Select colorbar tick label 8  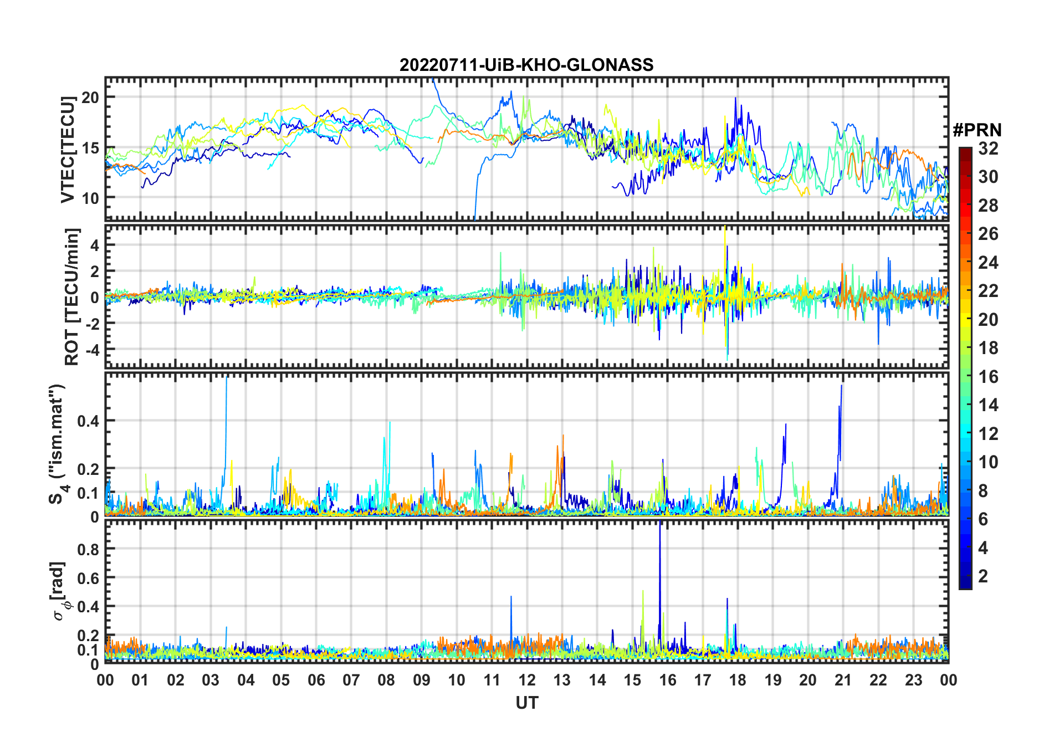click(x=983, y=491)
